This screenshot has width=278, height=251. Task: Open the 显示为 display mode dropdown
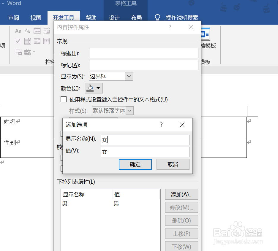[129, 76]
